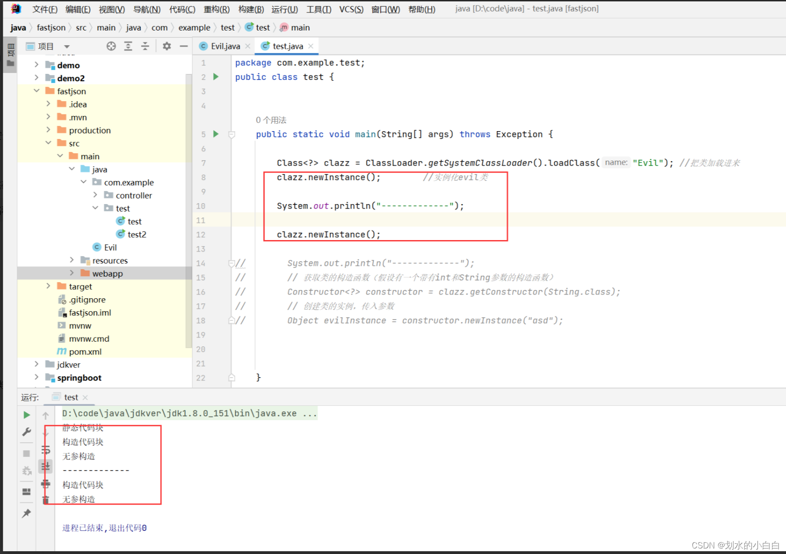Viewport: 786px width, 554px height.
Task: Click the run gutter arrow beside main method
Action: tap(216, 134)
